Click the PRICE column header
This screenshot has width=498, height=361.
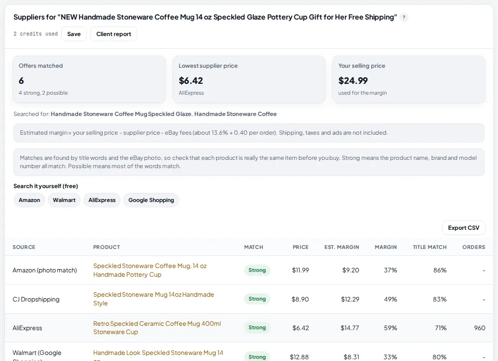(301, 247)
